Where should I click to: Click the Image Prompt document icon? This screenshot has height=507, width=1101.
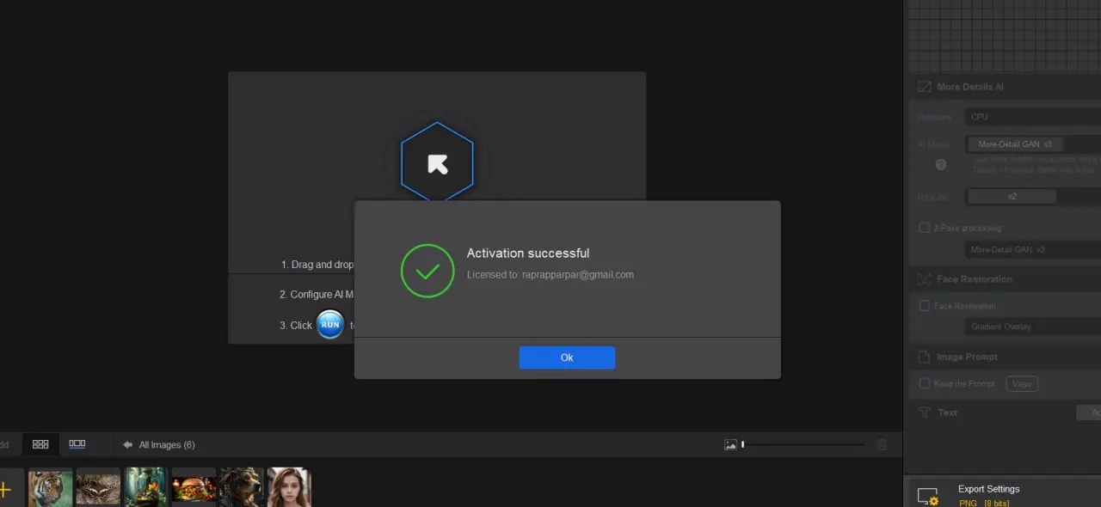coord(924,357)
